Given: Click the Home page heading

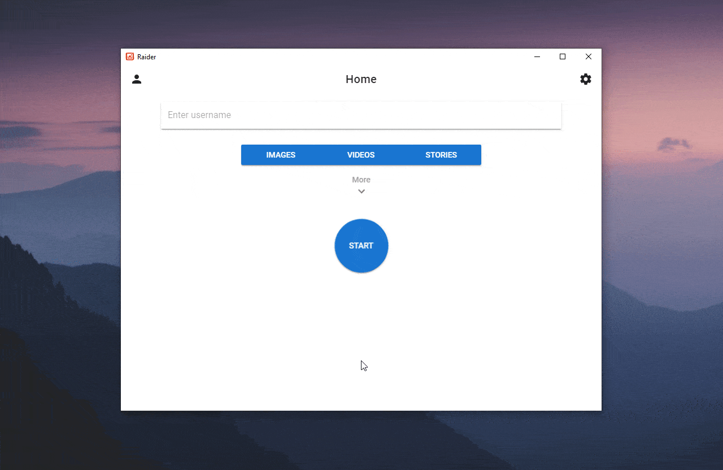Looking at the screenshot, I should tap(361, 79).
